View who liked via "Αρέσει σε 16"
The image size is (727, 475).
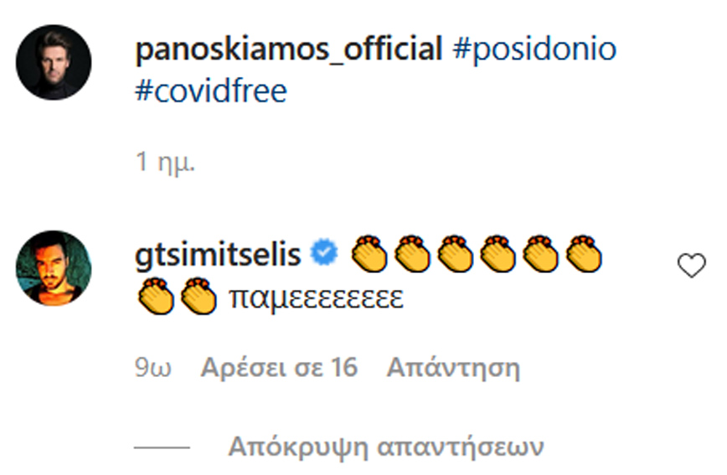(279, 368)
